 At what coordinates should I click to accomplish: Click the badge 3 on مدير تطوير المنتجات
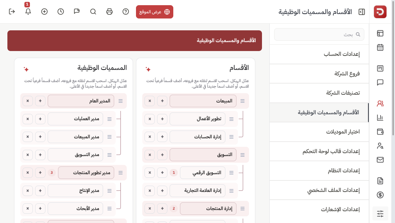point(52,173)
